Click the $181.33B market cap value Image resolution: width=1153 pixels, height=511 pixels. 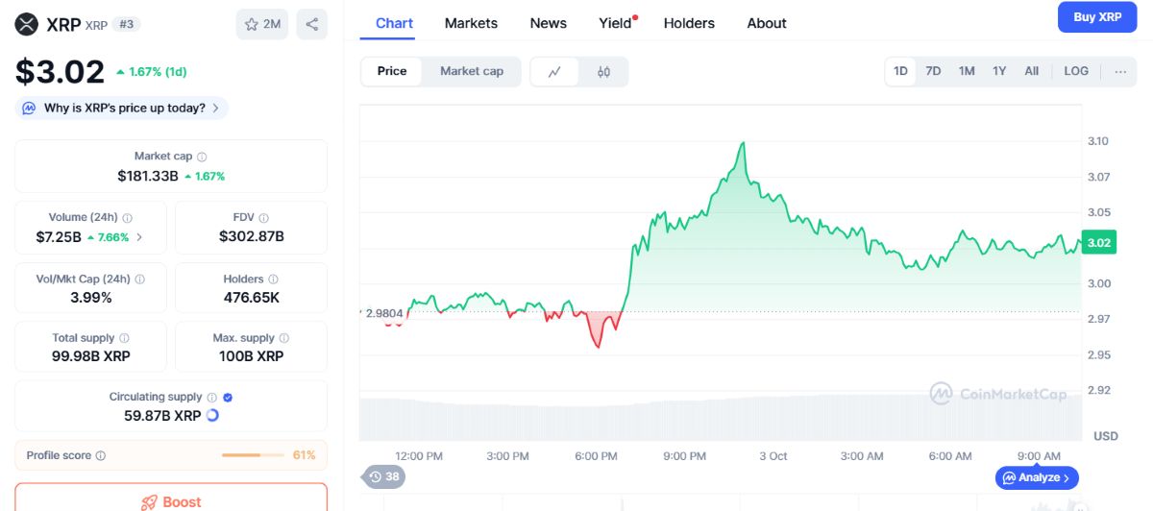148,176
